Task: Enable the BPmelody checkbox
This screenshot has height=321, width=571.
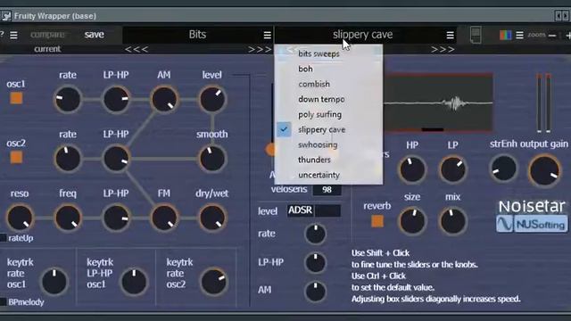Action: (x=3, y=301)
